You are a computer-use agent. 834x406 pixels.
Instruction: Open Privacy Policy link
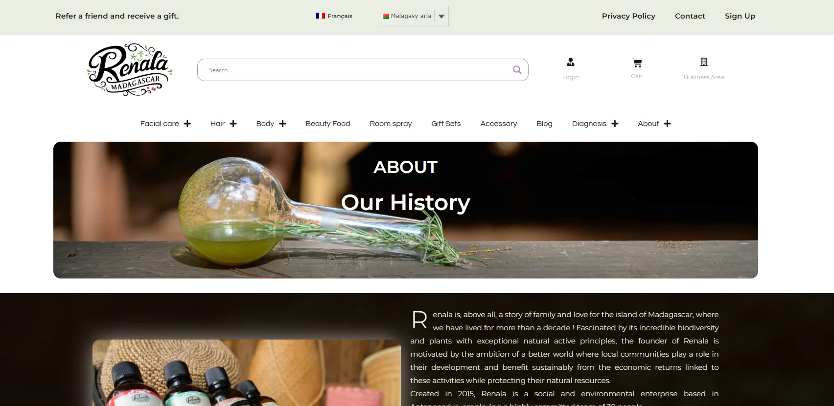click(628, 16)
